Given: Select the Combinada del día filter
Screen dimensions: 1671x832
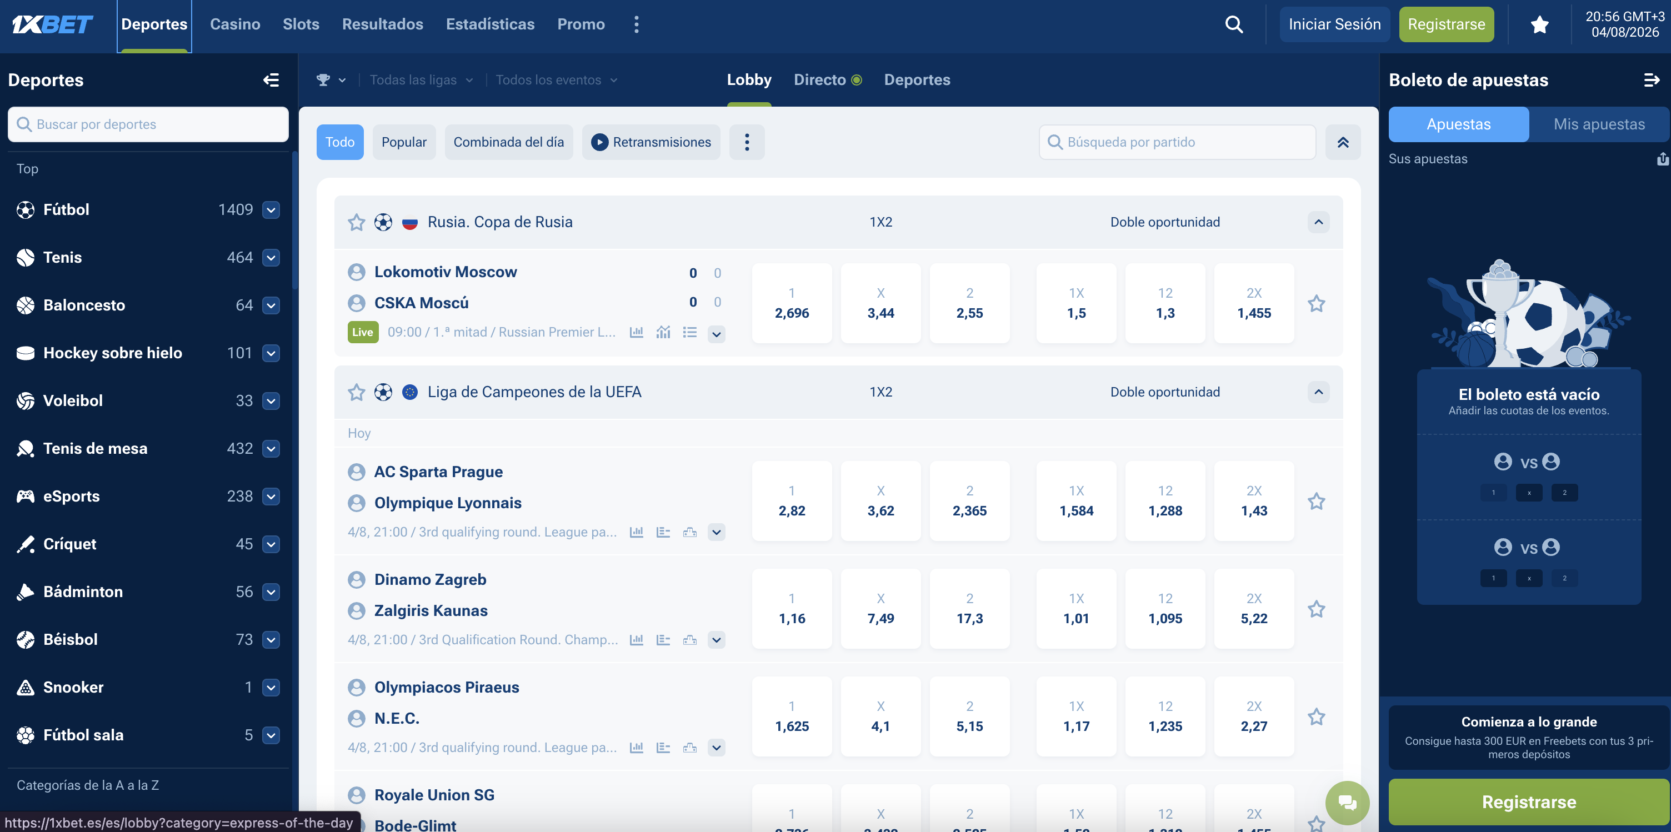Looking at the screenshot, I should [508, 142].
